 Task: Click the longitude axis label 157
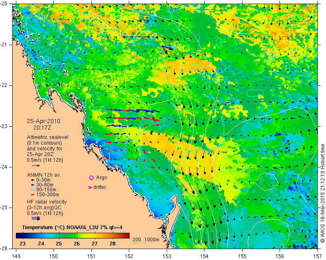[318, 257]
